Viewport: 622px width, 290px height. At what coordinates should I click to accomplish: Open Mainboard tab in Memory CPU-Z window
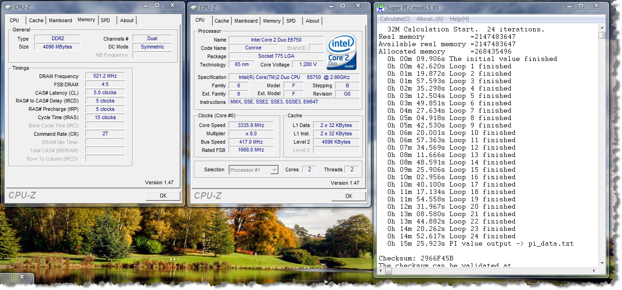tap(60, 20)
